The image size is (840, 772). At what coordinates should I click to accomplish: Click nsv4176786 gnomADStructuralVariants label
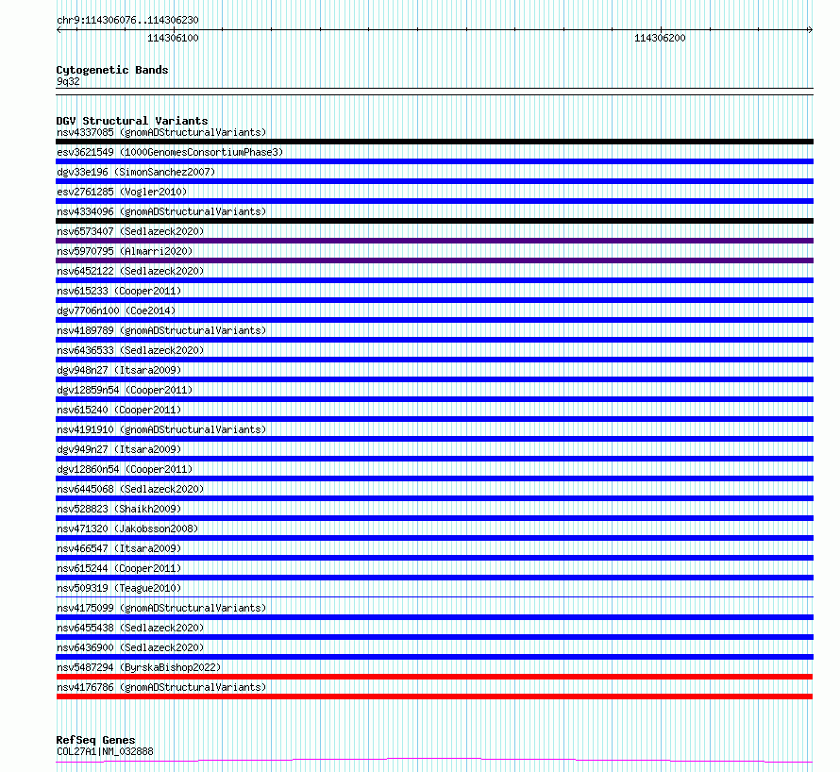point(161,687)
